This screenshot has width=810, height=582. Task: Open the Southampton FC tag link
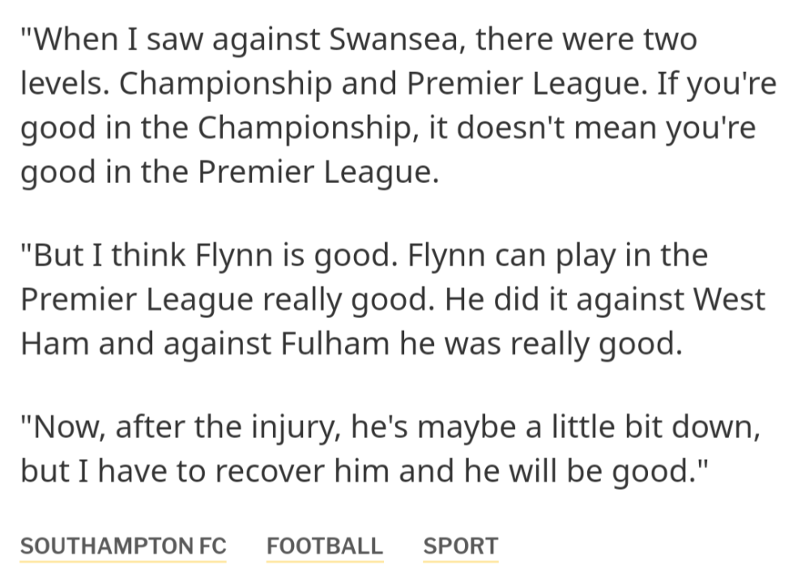click(123, 546)
